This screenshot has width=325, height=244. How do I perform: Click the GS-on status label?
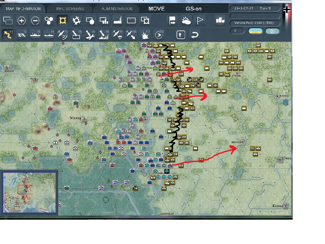coord(193,9)
